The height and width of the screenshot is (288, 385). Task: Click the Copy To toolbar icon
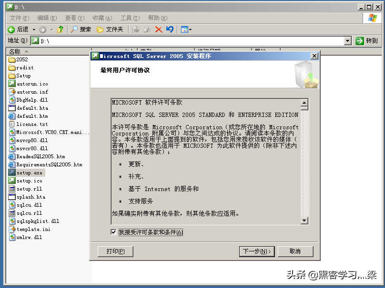pyautogui.click(x=147, y=29)
